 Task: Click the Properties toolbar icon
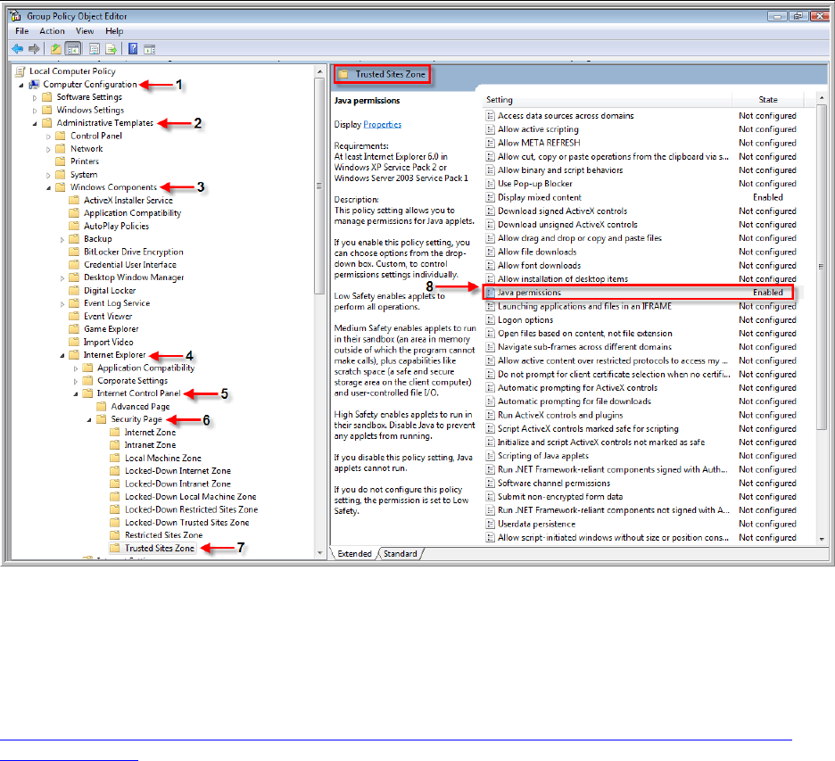pos(94,49)
